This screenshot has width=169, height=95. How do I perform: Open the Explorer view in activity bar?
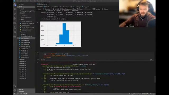click(15, 5)
